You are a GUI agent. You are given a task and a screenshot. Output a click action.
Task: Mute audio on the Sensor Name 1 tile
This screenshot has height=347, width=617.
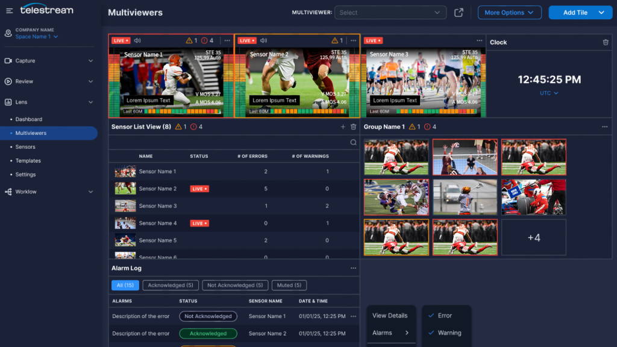pos(137,40)
